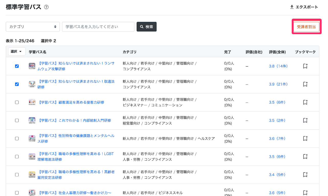Screen dimensions: 328x196
Task: Check the 社会人基礎力研修 row checkbox
Action: coord(17,193)
